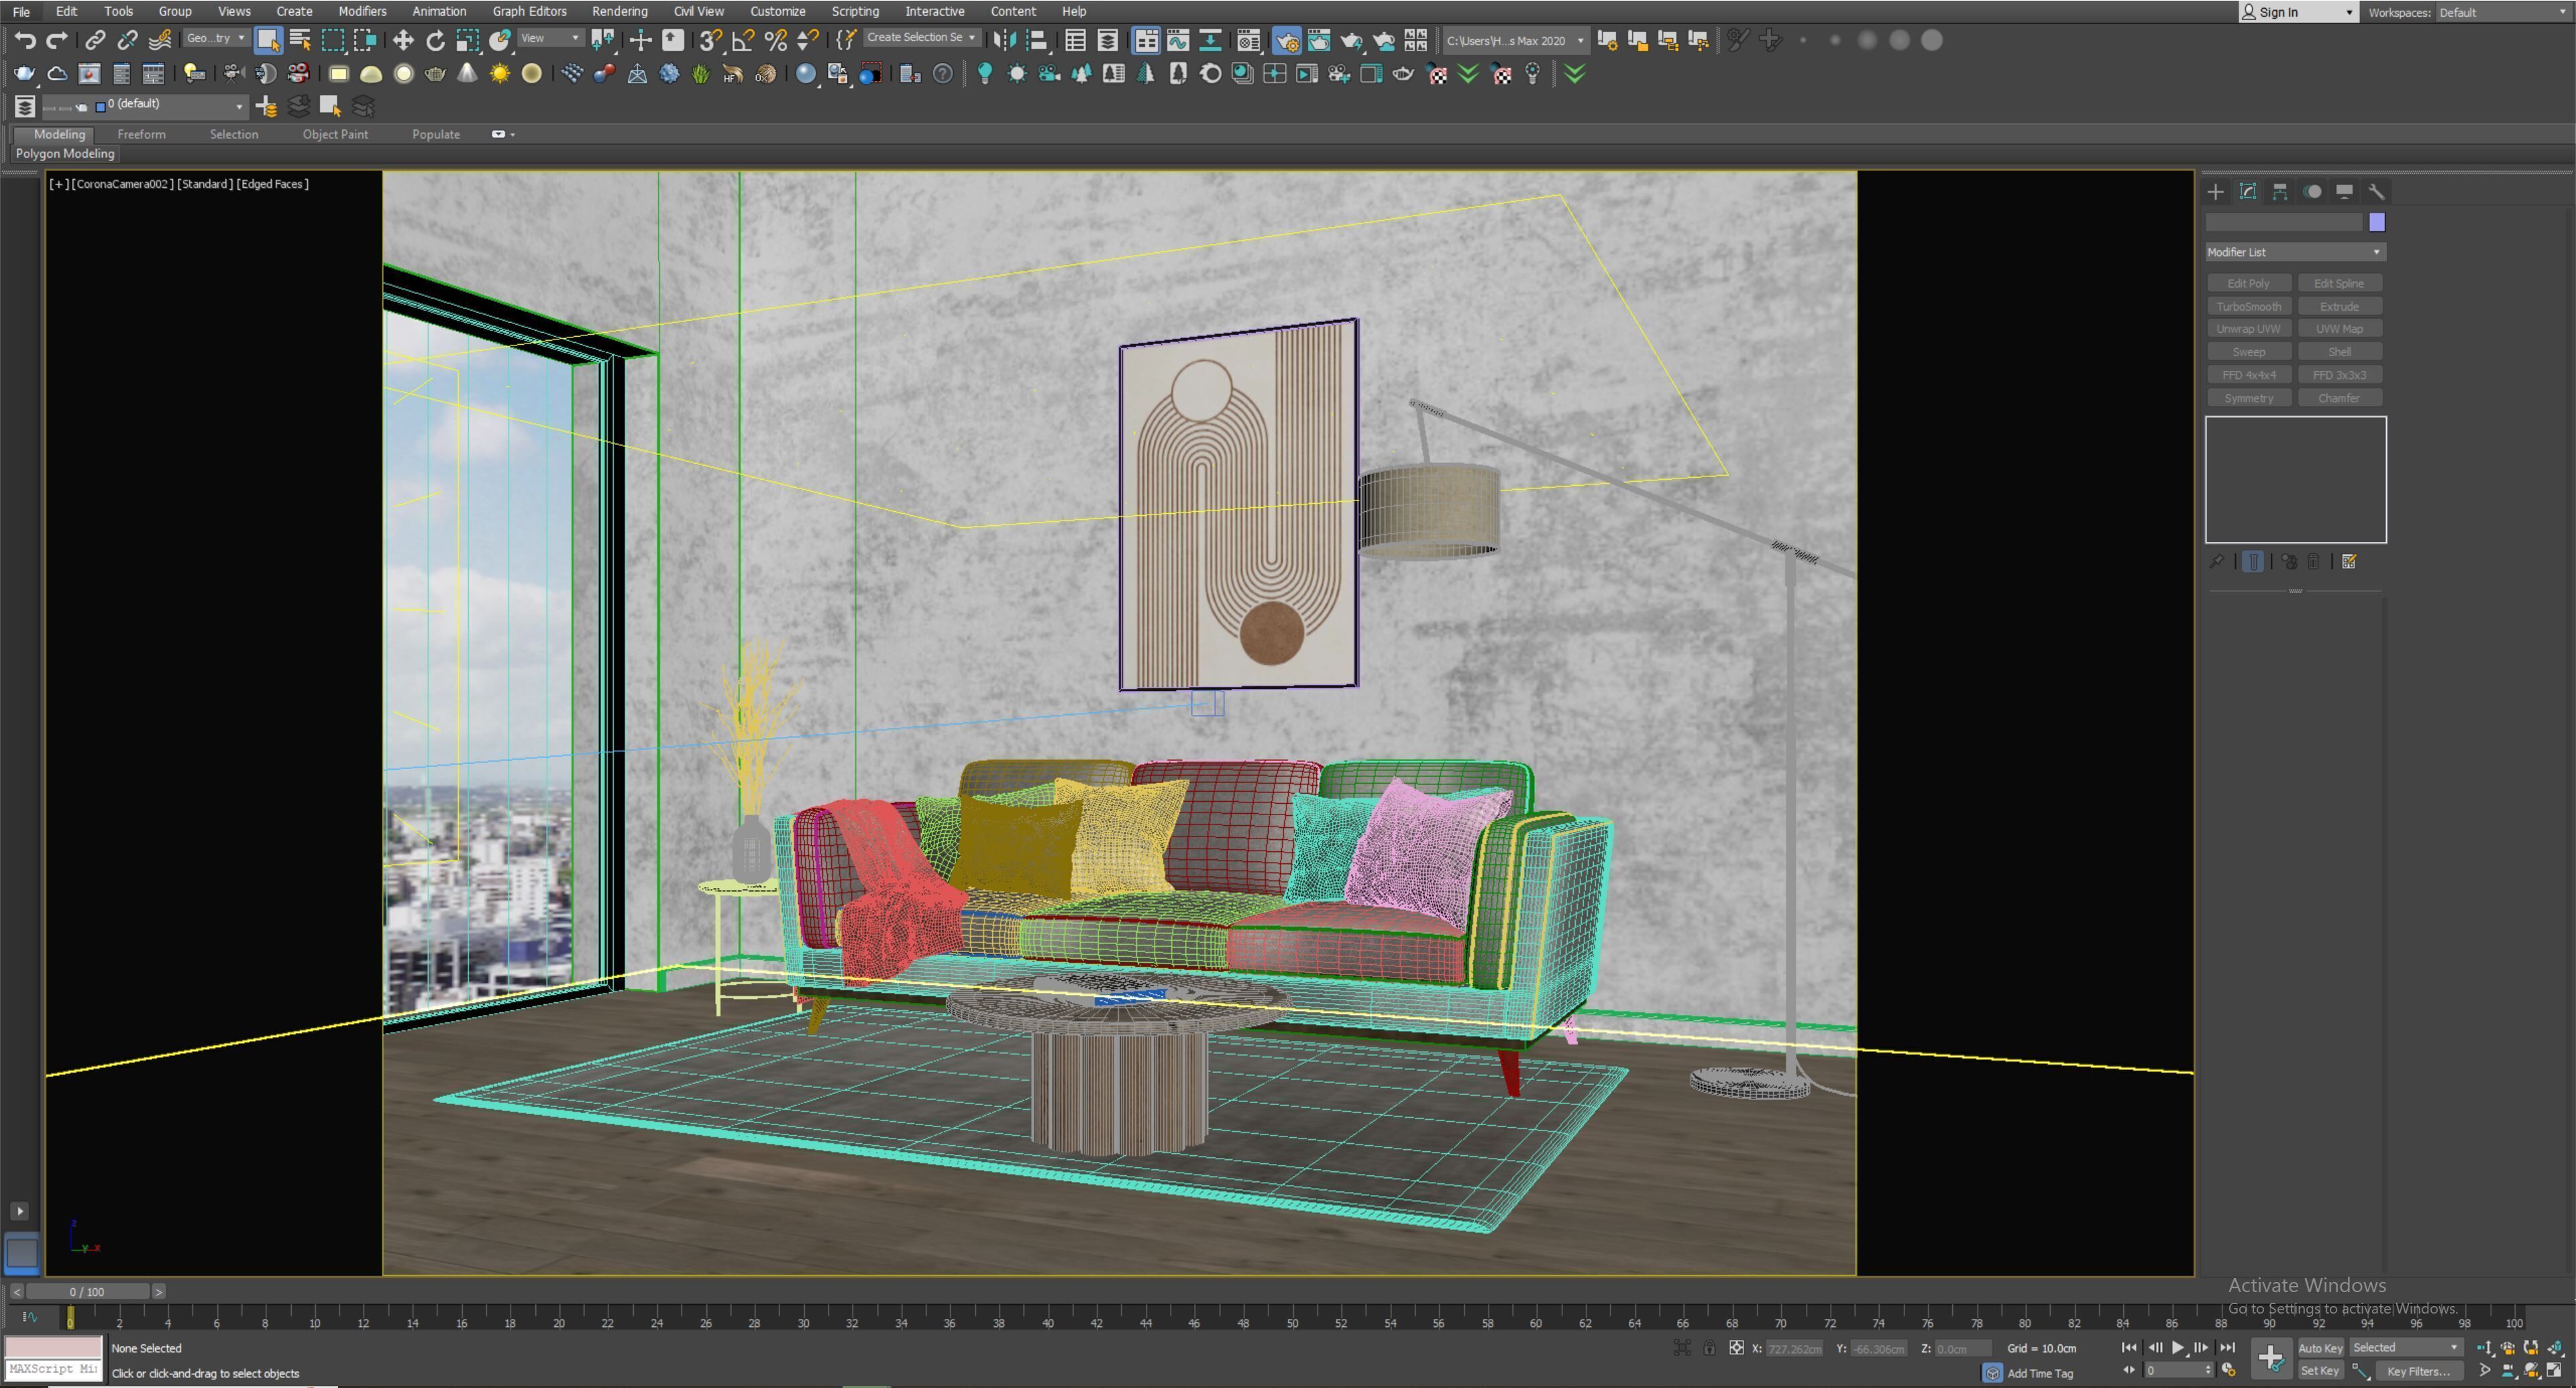This screenshot has height=1388, width=2576.
Task: Toggle Show End Result in modifier stack
Action: [x=2253, y=562]
